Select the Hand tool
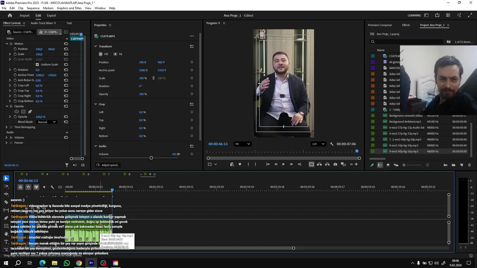The image size is (477, 268). click(x=6, y=234)
